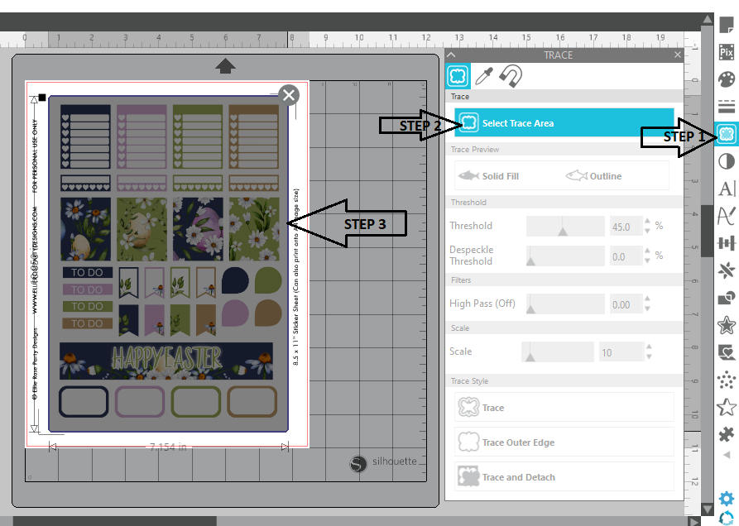The height and width of the screenshot is (526, 739).
Task: Increase Despeckle Threshold with up stepper
Action: (x=648, y=251)
